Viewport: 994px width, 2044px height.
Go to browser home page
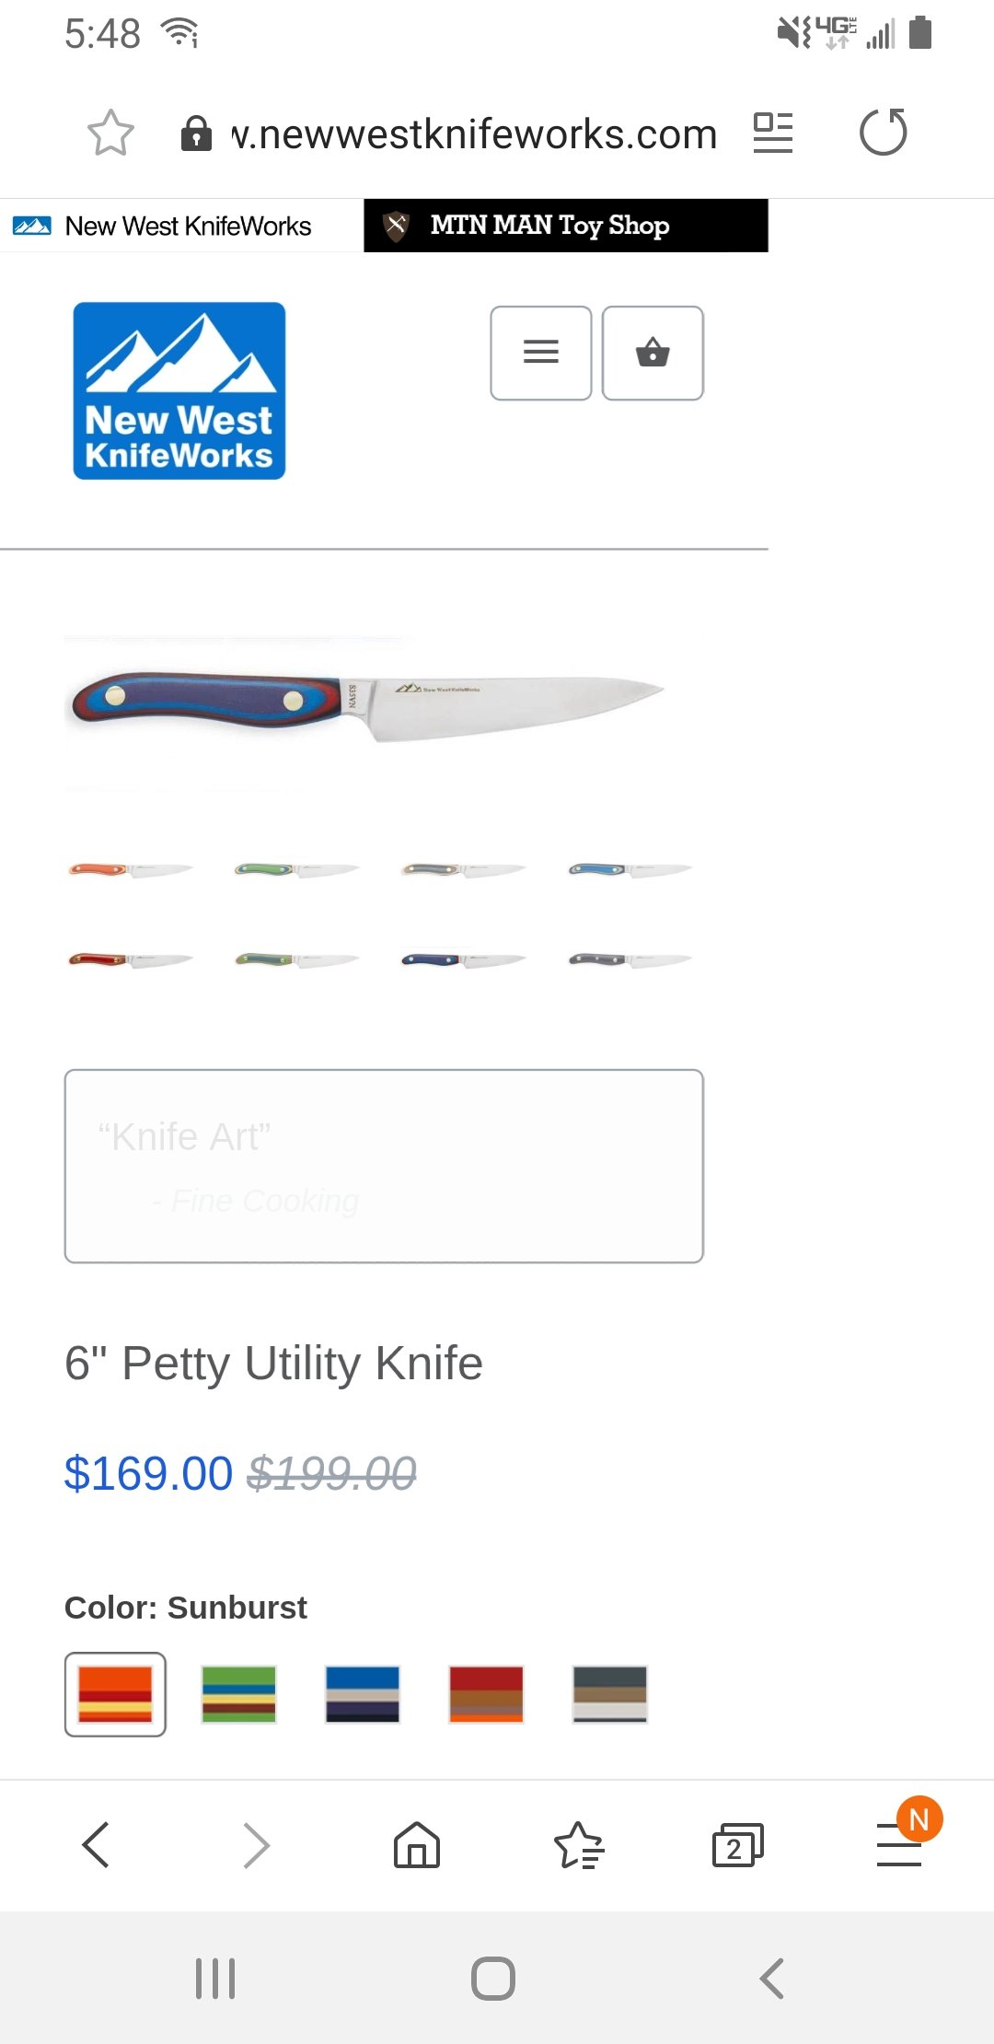(x=417, y=1845)
